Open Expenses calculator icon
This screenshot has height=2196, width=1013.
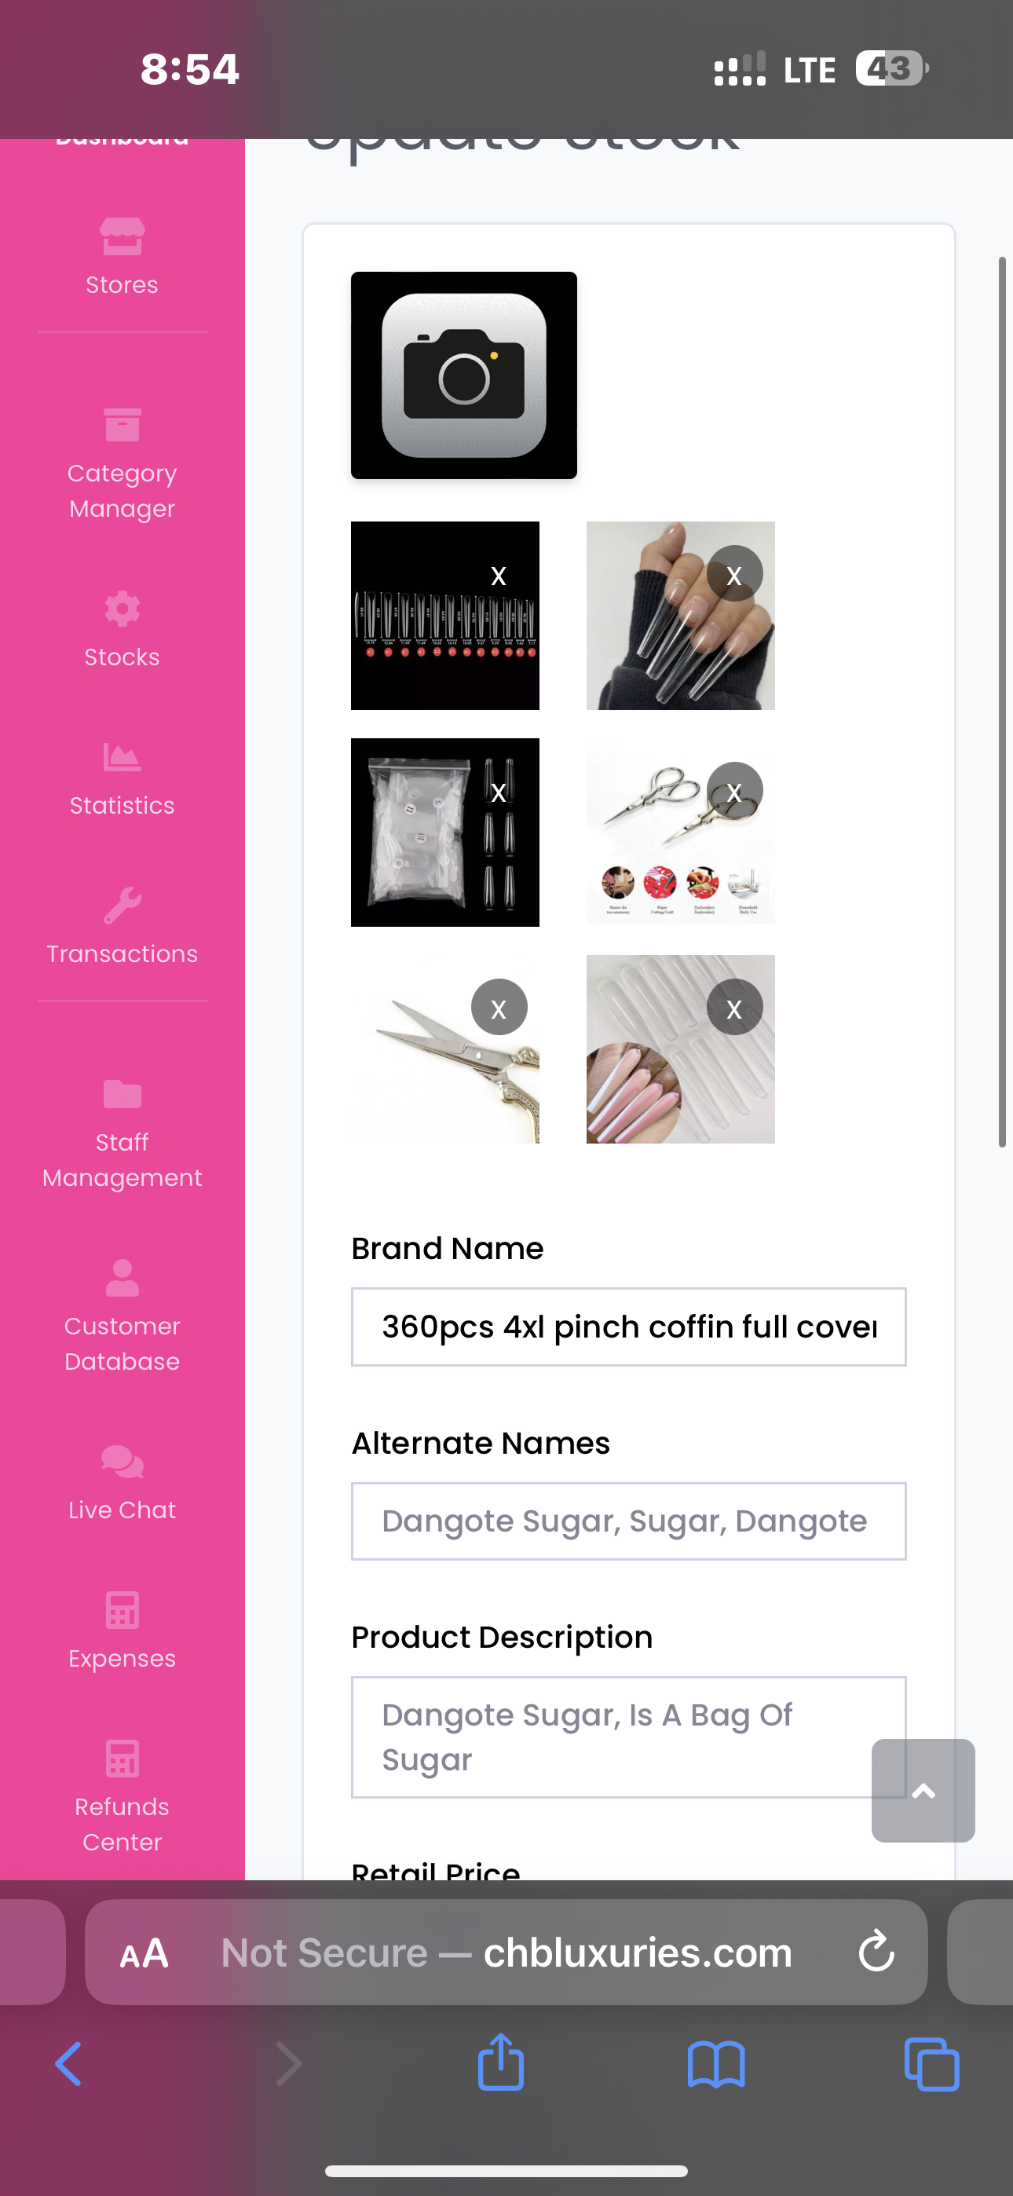[x=122, y=1610]
